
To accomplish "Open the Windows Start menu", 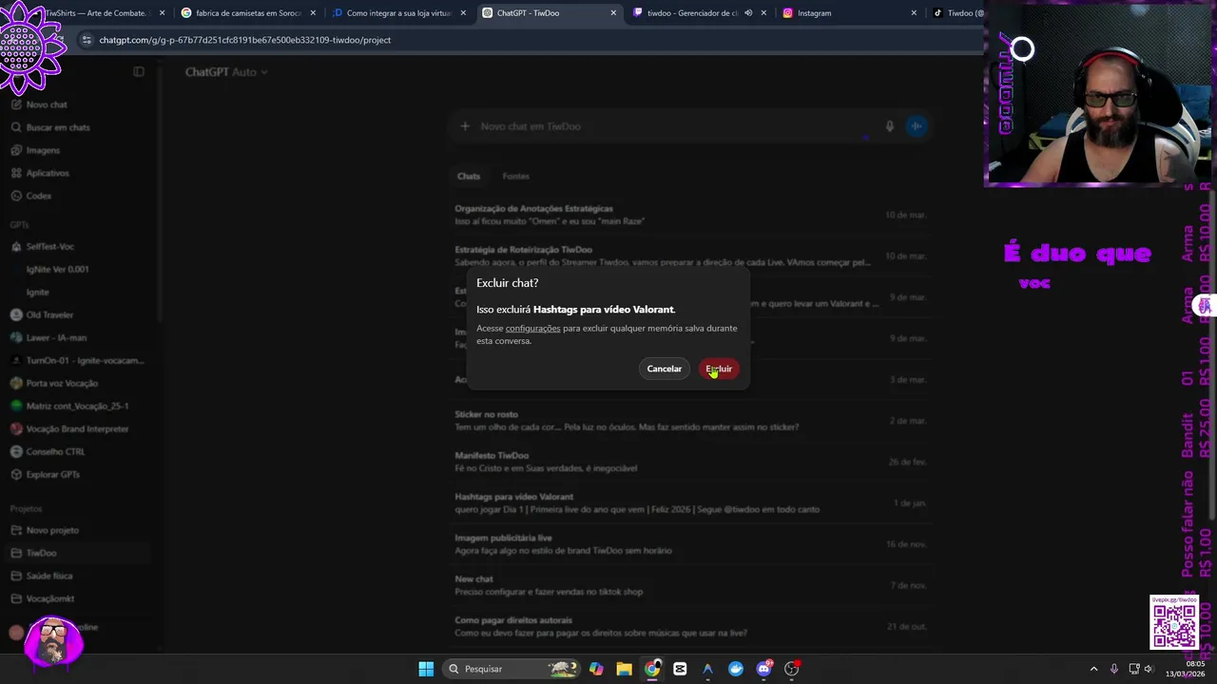I will pos(426,669).
